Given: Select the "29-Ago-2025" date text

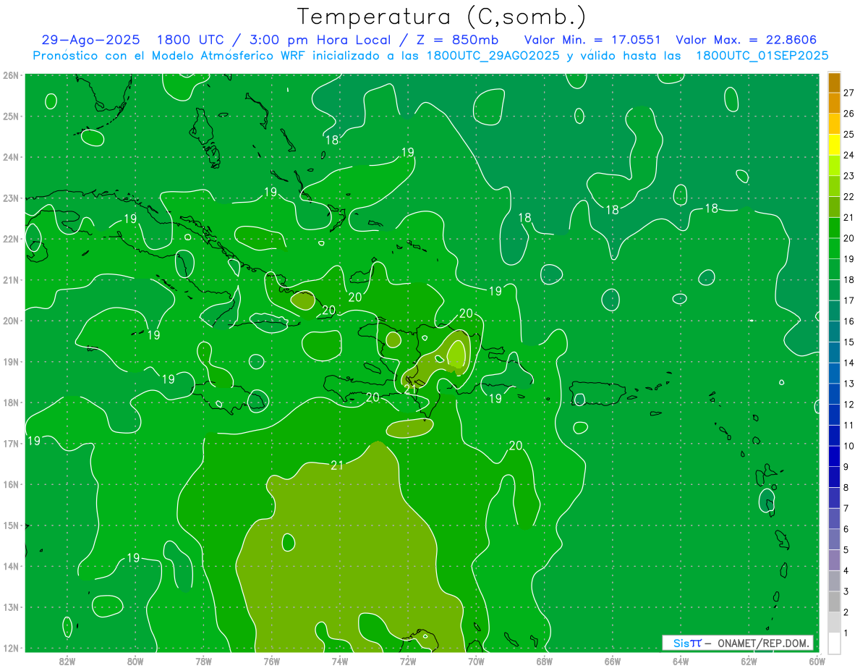Looking at the screenshot, I should [91, 40].
